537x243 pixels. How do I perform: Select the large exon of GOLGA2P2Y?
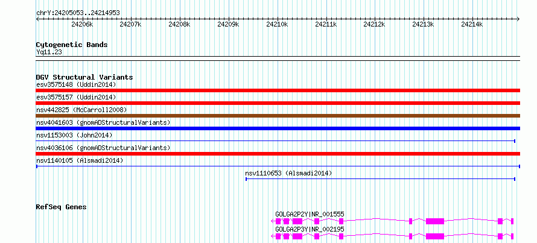[x=435, y=221]
